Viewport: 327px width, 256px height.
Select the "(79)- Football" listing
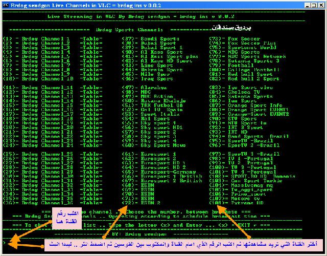tap(231, 66)
